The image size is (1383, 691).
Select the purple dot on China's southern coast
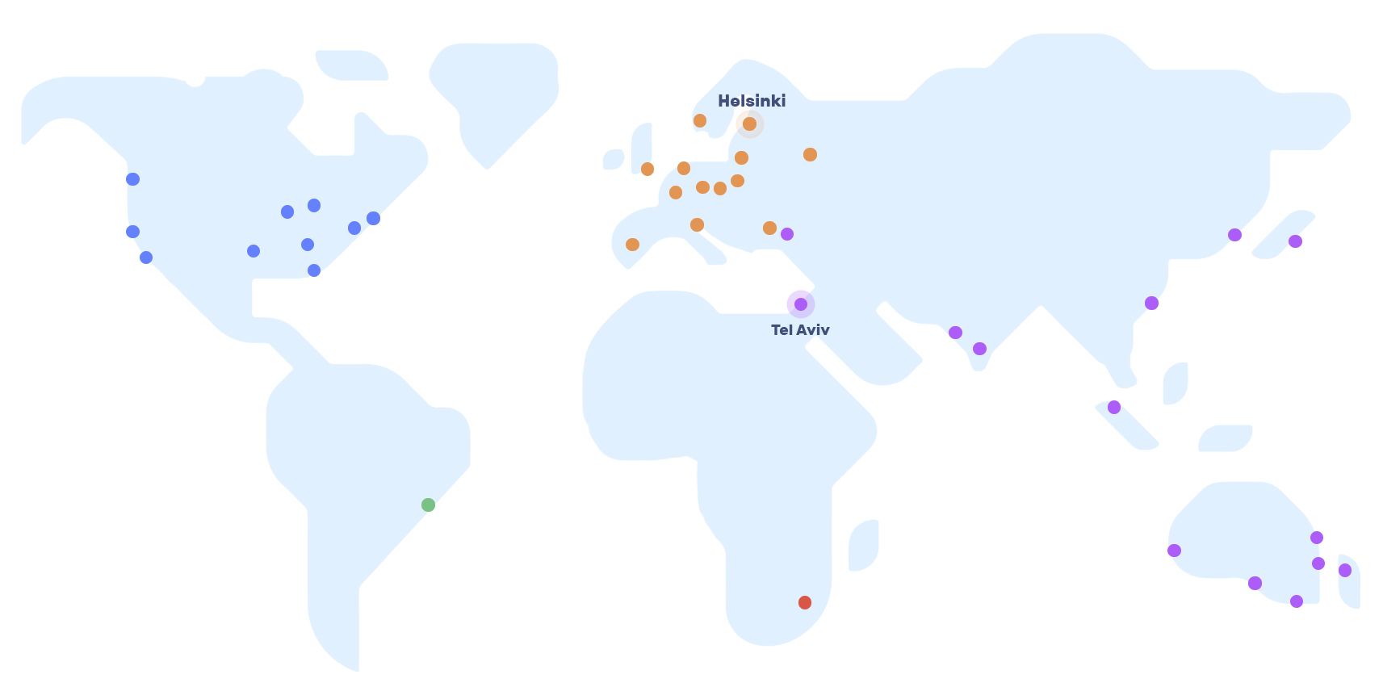point(1151,304)
